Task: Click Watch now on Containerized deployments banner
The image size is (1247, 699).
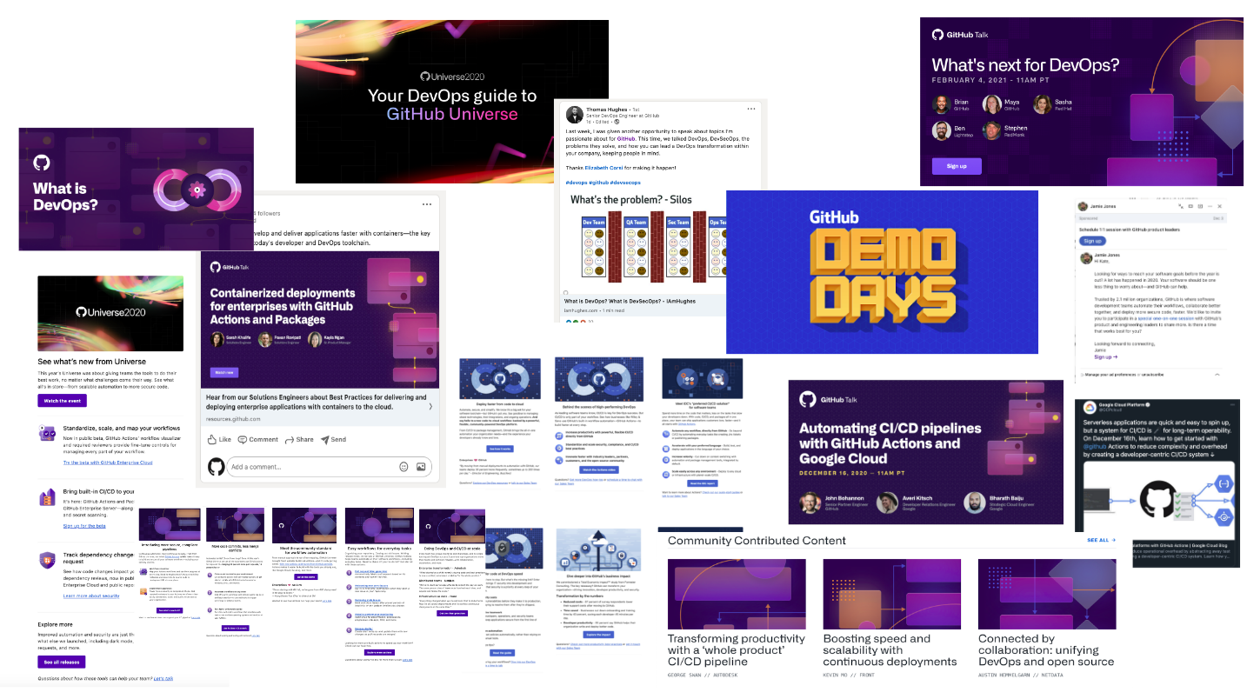Action: tap(223, 372)
